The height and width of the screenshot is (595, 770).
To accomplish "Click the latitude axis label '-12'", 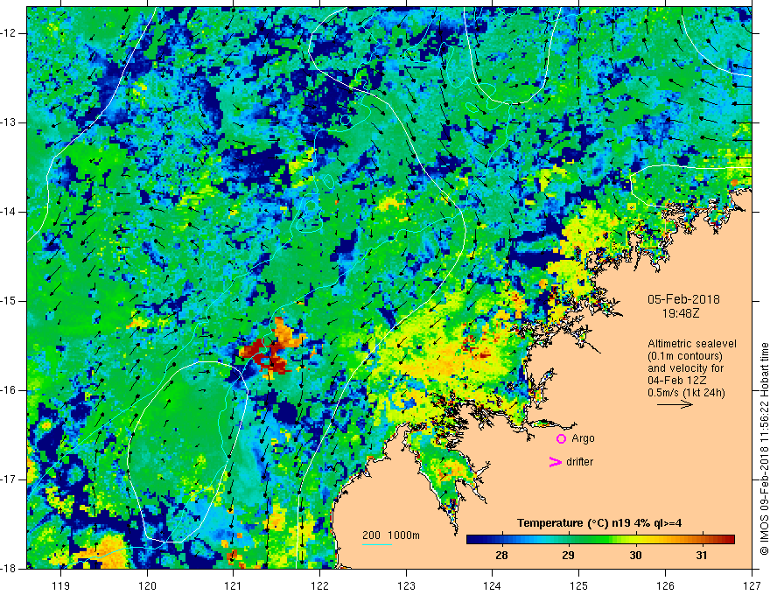I will [9, 33].
